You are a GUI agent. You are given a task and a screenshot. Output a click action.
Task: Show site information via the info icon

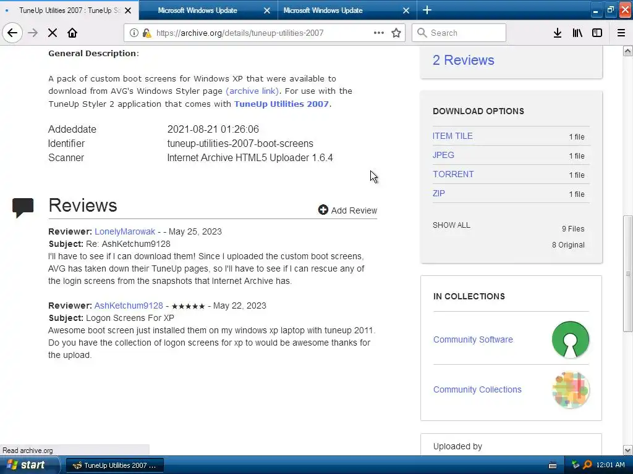134,33
